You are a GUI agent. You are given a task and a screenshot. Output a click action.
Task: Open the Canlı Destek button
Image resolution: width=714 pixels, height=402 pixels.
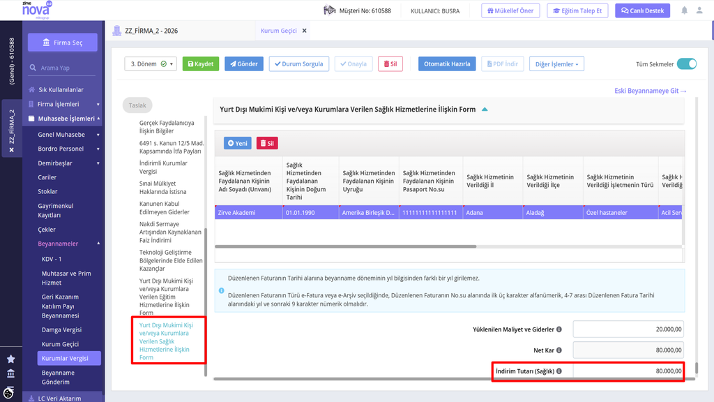pos(642,10)
